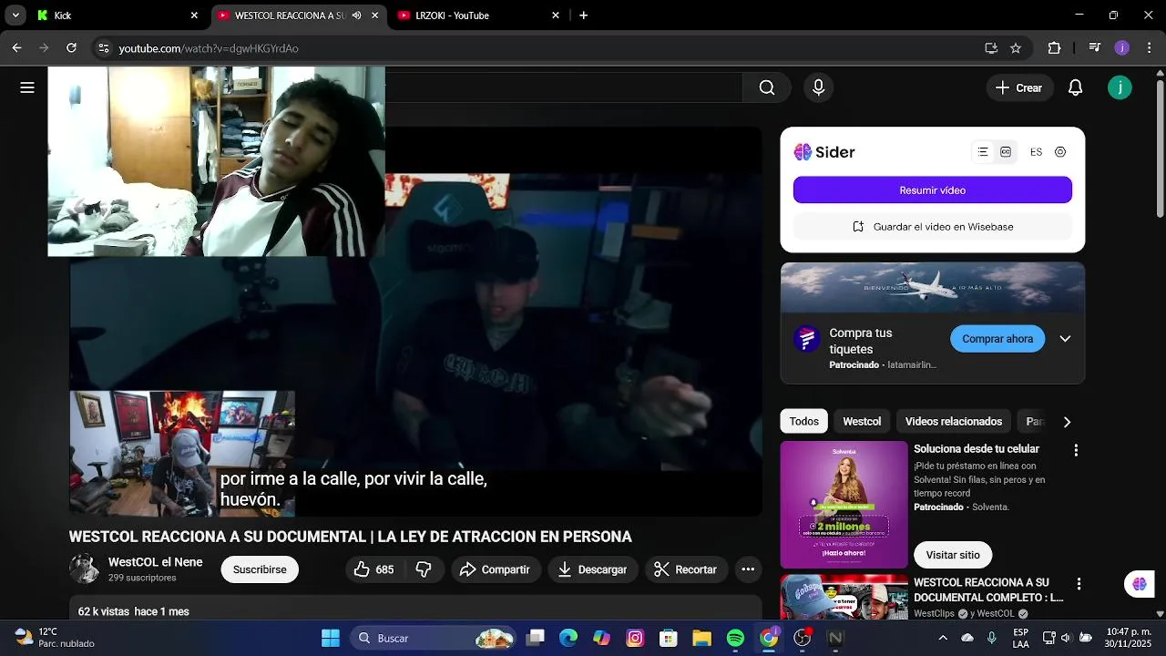Clip the video with Recortar

(x=686, y=569)
